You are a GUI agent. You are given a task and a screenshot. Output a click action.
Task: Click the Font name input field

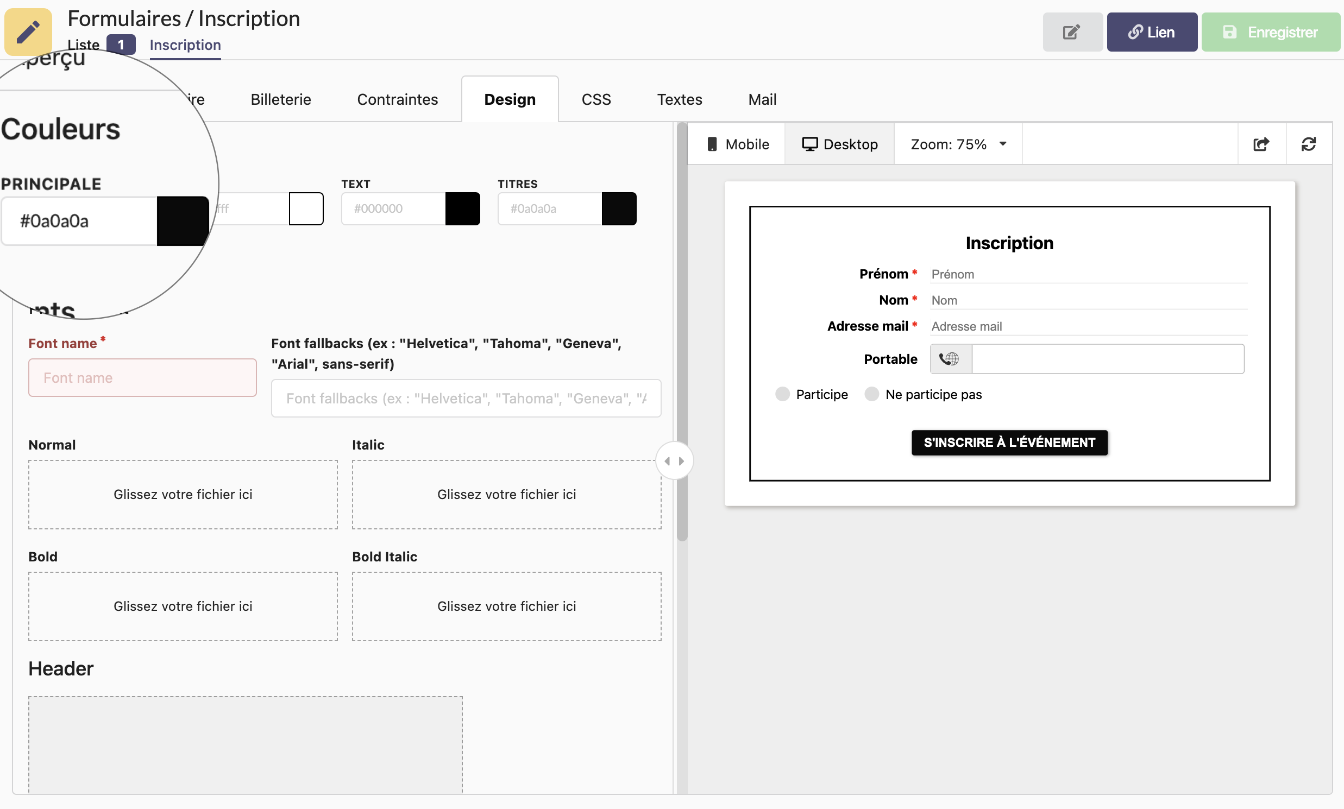point(143,376)
